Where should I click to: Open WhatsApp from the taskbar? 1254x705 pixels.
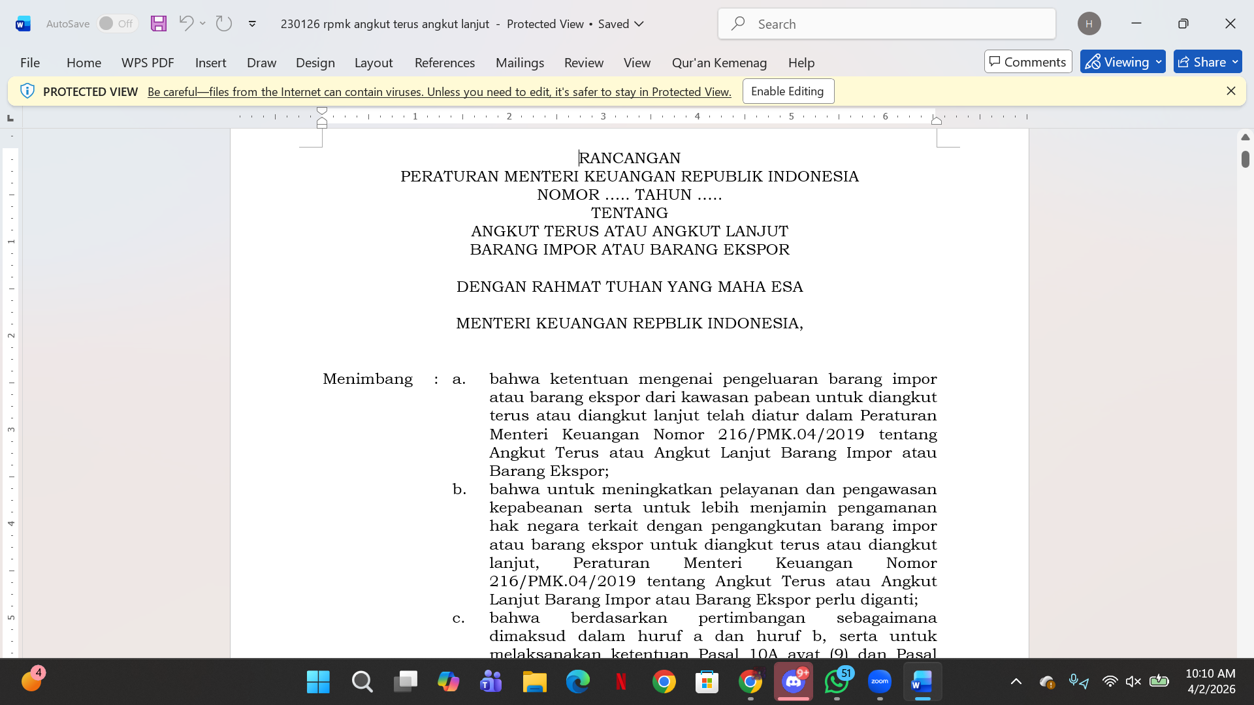point(837,682)
